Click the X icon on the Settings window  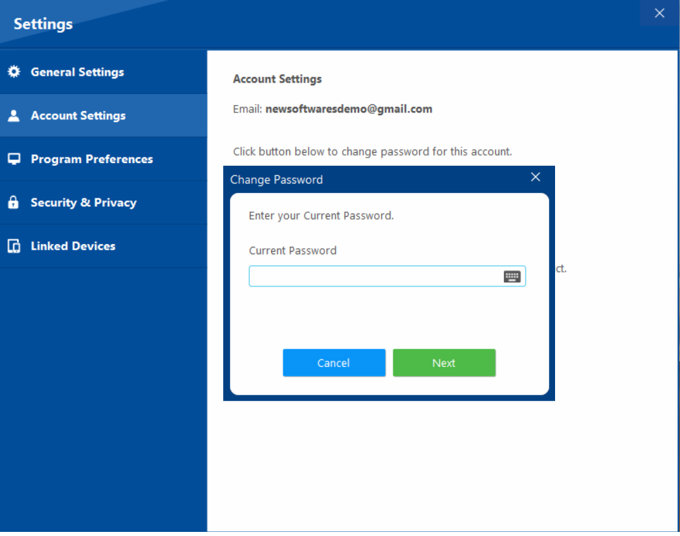[x=659, y=12]
